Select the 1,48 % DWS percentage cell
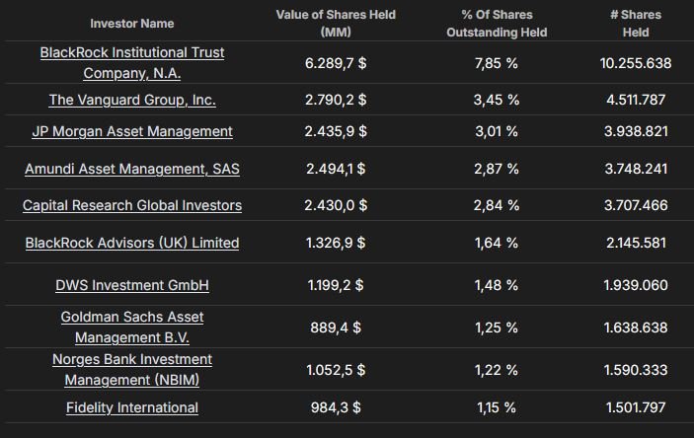 pyautogui.click(x=497, y=285)
